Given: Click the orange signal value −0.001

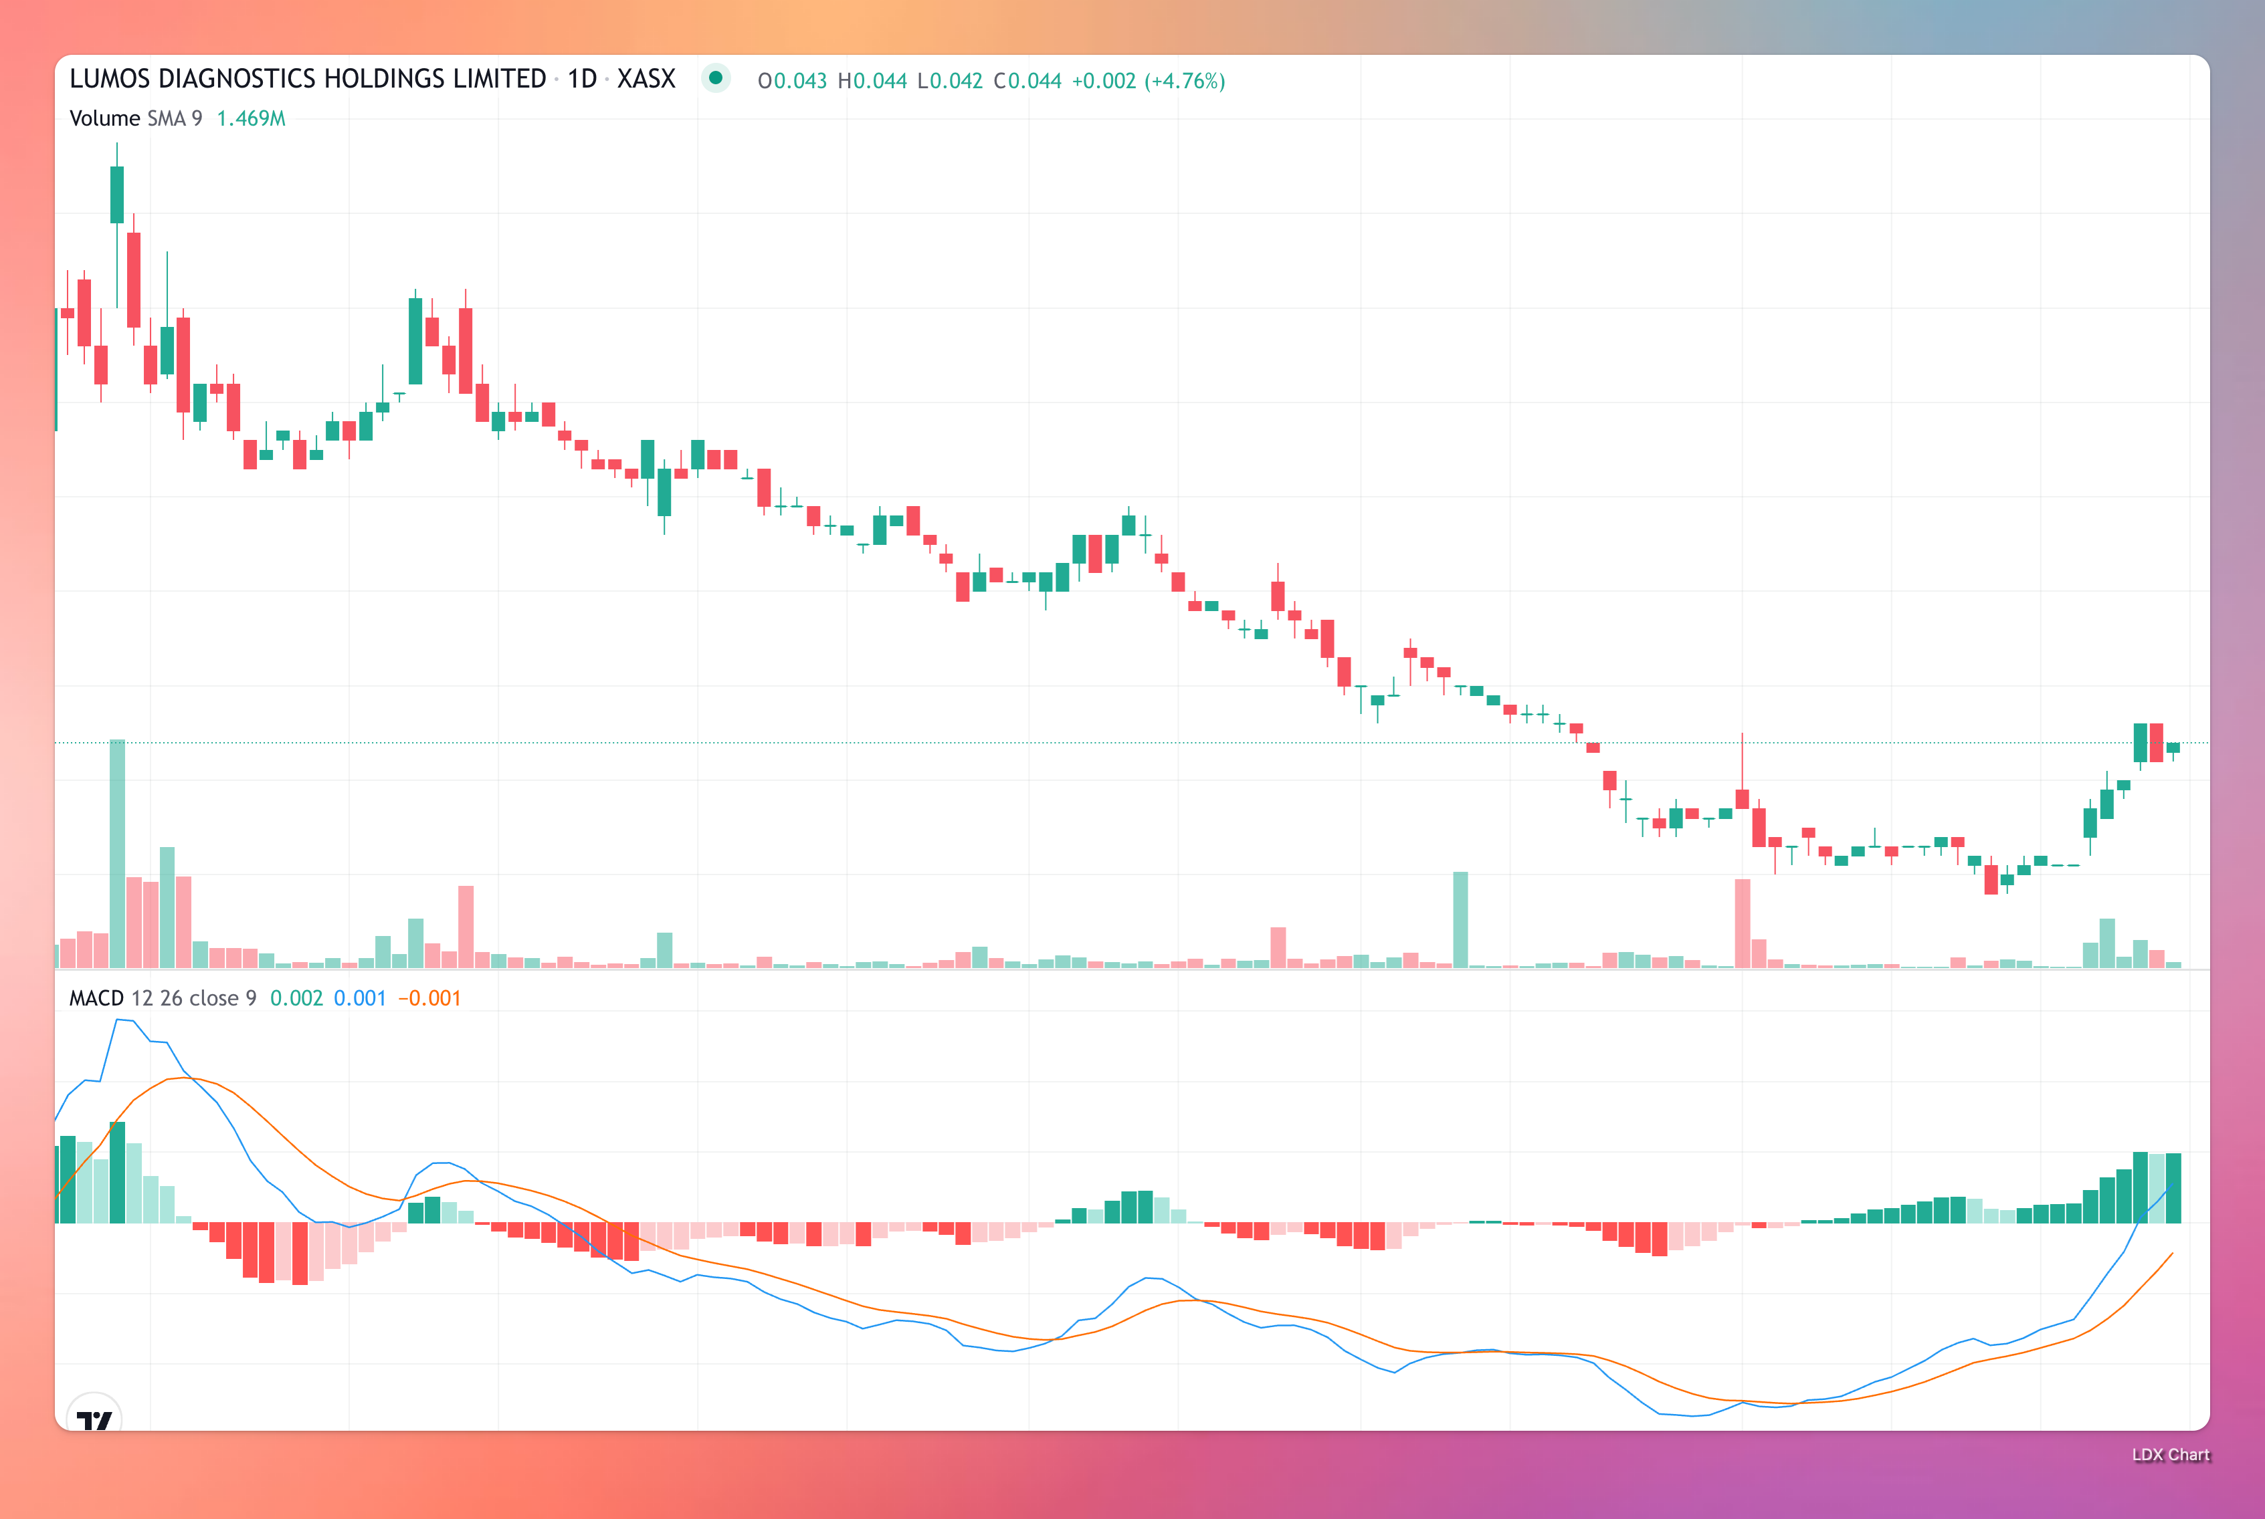Looking at the screenshot, I should pos(429,998).
